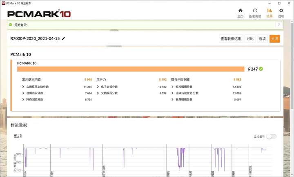The image size is (294, 177).
Task: Click the photo editing value 12 392
Action: [237, 87]
